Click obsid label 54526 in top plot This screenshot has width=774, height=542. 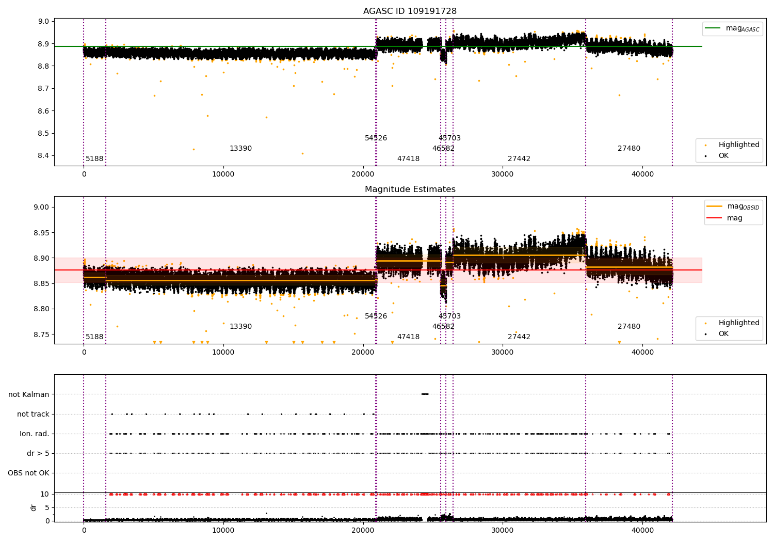pyautogui.click(x=376, y=138)
